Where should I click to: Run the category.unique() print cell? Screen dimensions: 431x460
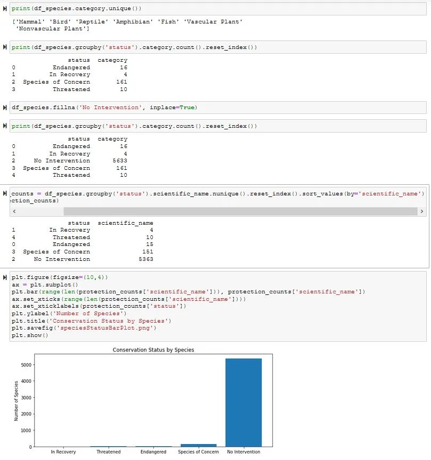[x=5, y=9]
